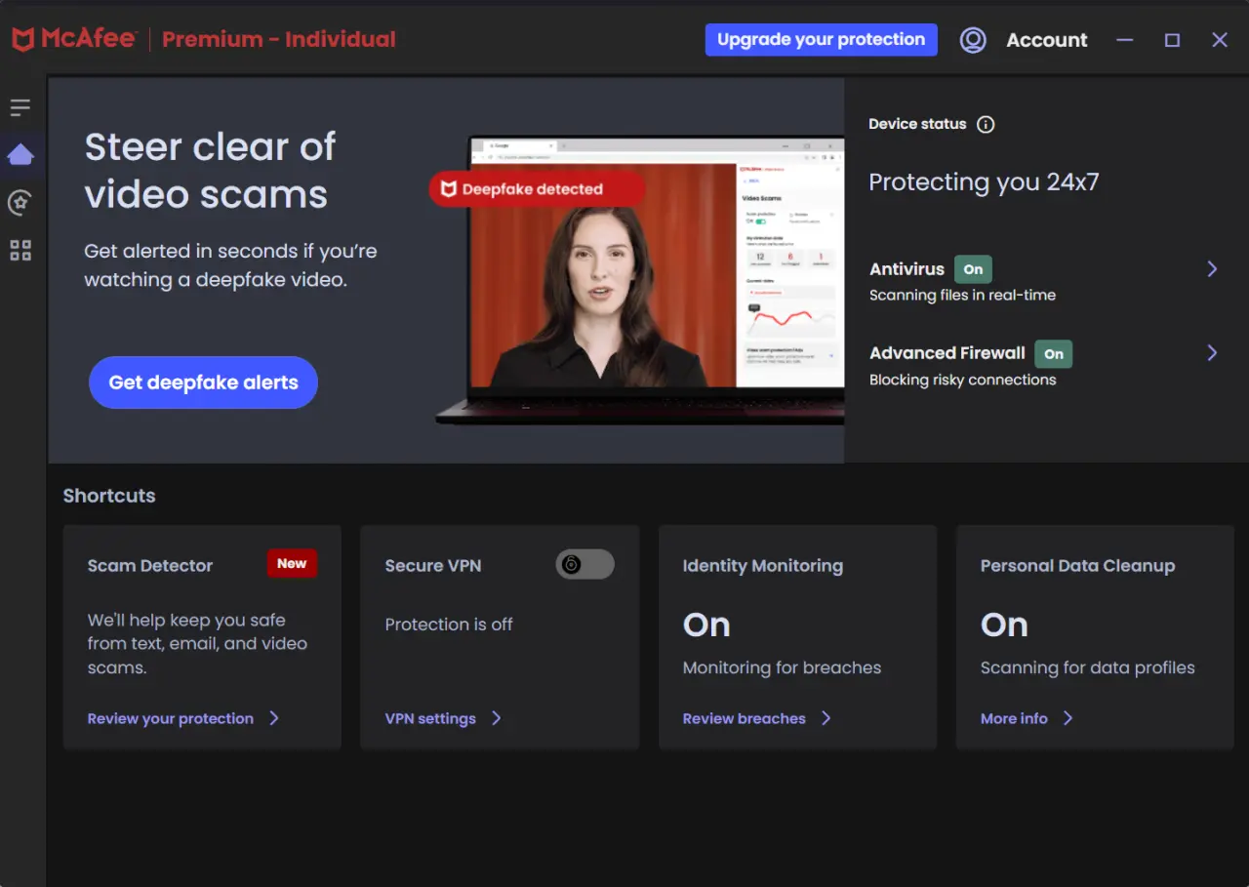Click 'Monitoring for breaches' text
The image size is (1249, 887).
pyautogui.click(x=783, y=667)
